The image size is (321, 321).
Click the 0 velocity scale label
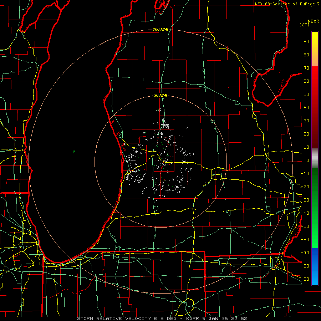(308, 160)
